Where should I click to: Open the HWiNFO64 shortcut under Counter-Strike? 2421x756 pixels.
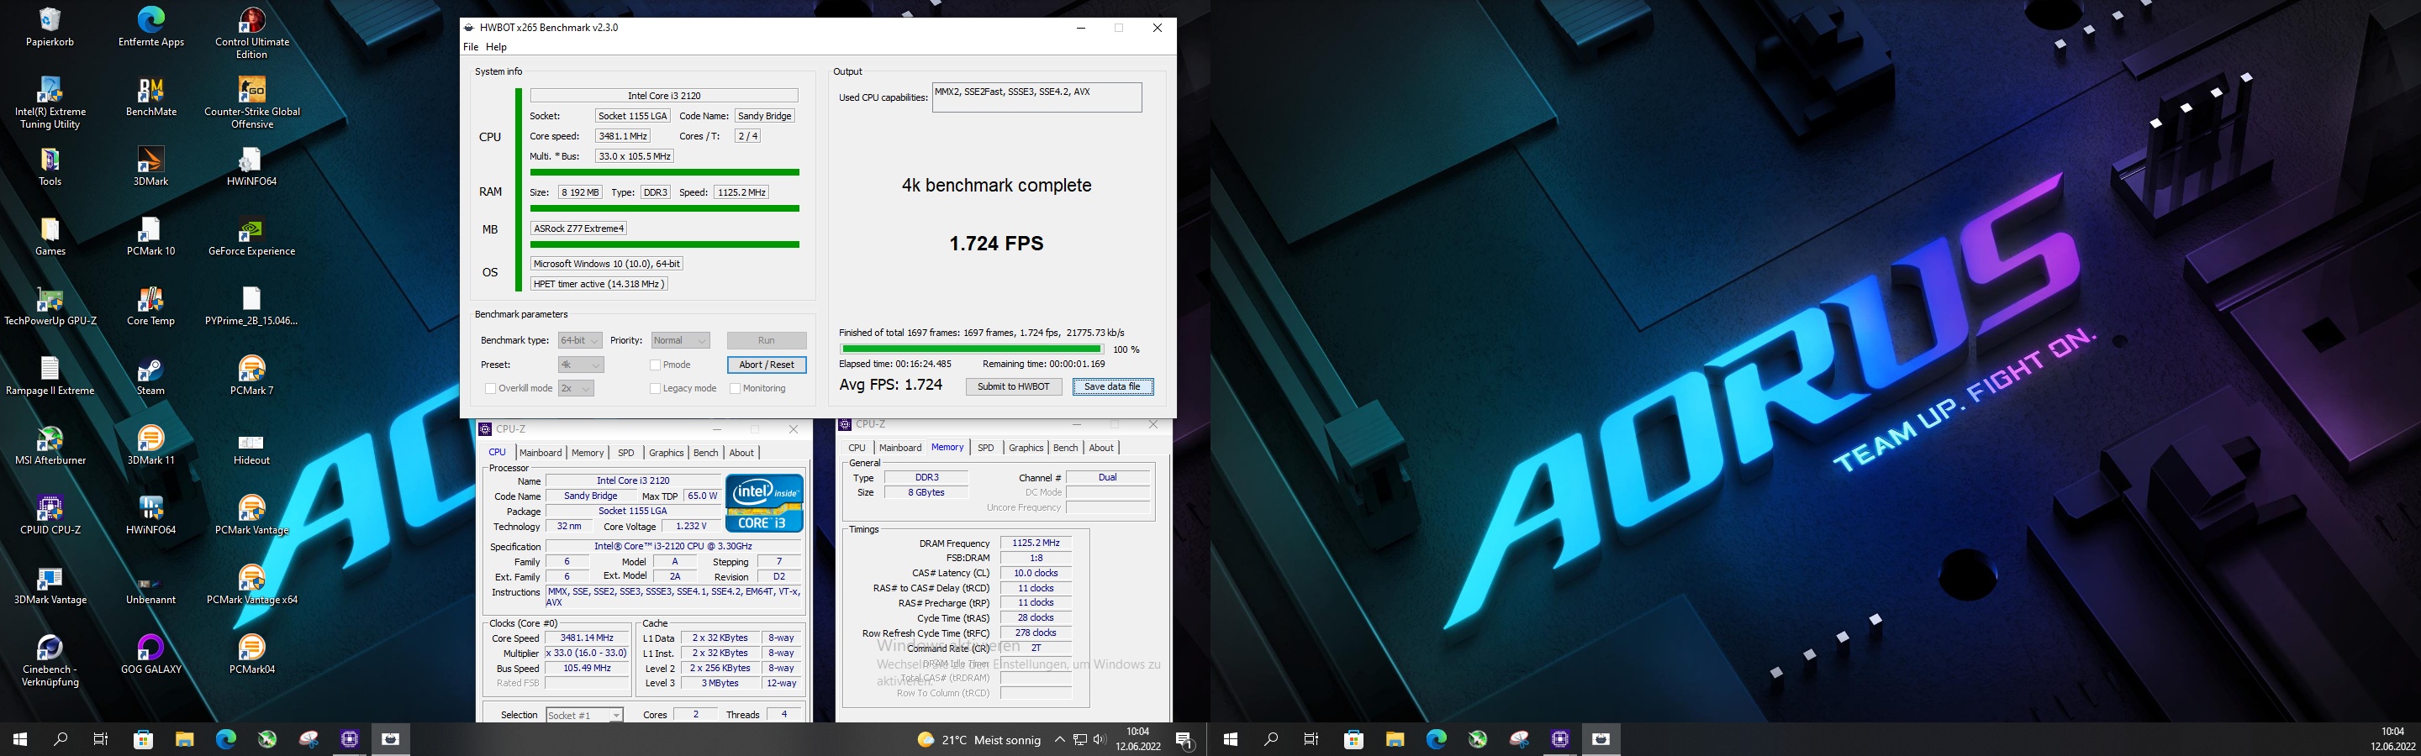click(252, 166)
